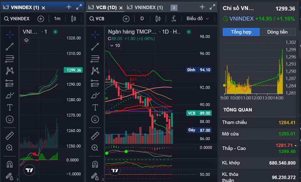Click 1299.36 price label on VNINDEX axis
Viewport: 301px width, 182px height.
pos(73,70)
